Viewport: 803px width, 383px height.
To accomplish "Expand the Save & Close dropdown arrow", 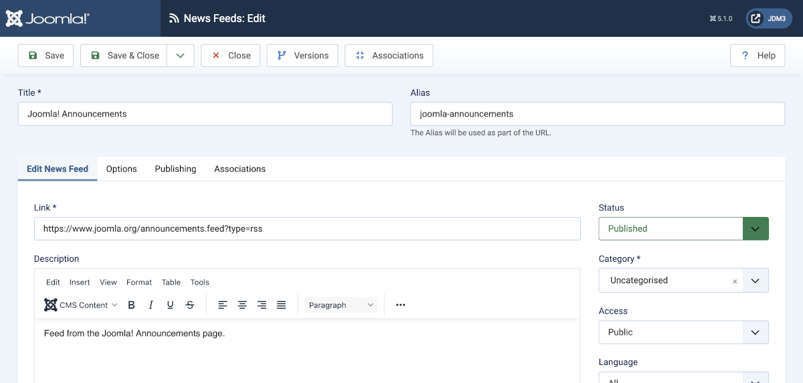I will click(181, 56).
